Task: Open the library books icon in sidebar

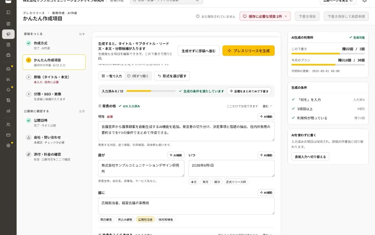Action: pyautogui.click(x=8, y=79)
